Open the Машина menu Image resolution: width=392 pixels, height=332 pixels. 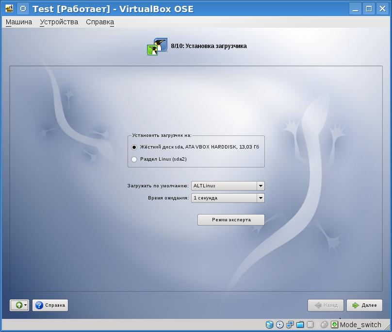tap(19, 22)
